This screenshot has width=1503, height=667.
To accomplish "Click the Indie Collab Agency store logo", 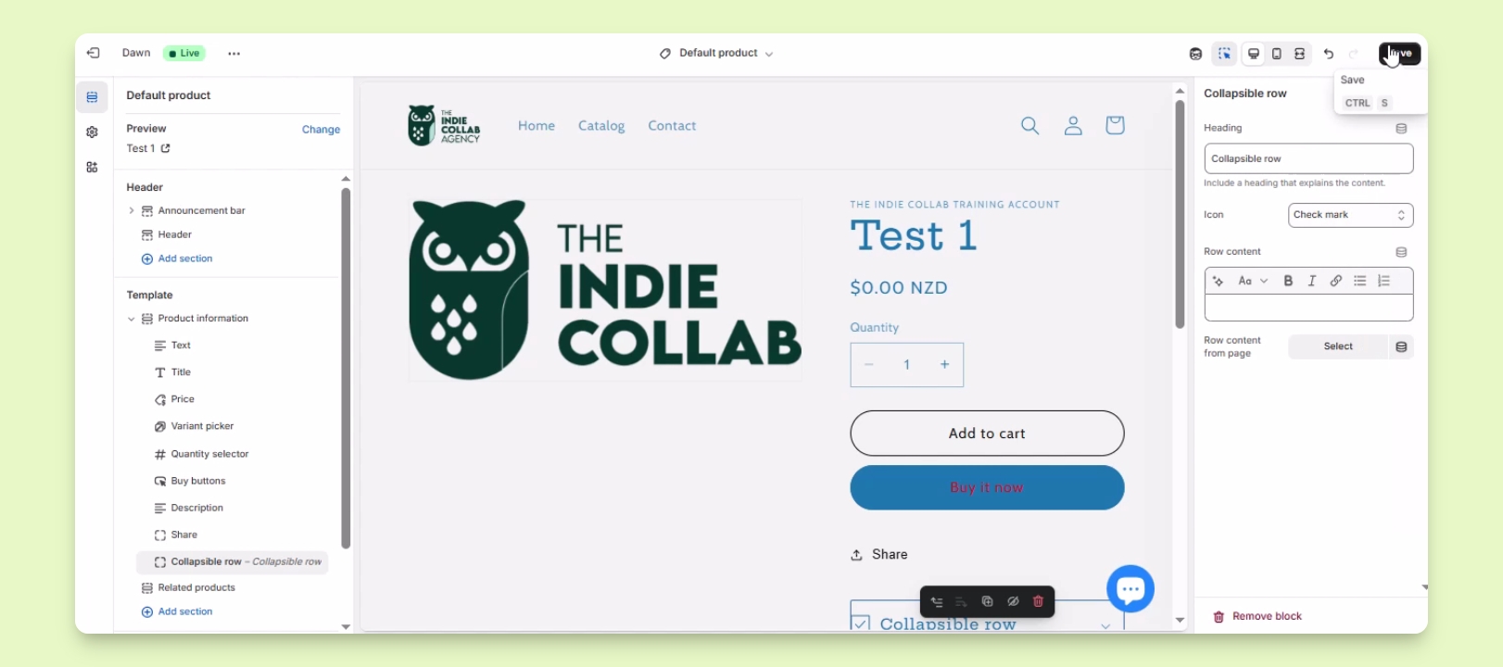I will pyautogui.click(x=445, y=125).
